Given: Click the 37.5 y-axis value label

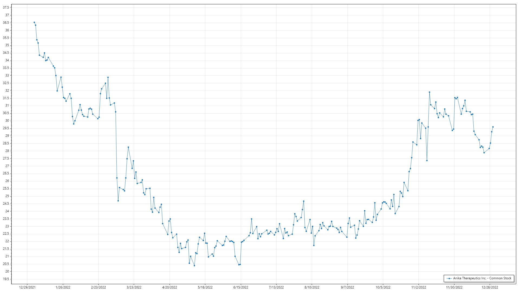Looking at the screenshot, I should tap(6, 8).
